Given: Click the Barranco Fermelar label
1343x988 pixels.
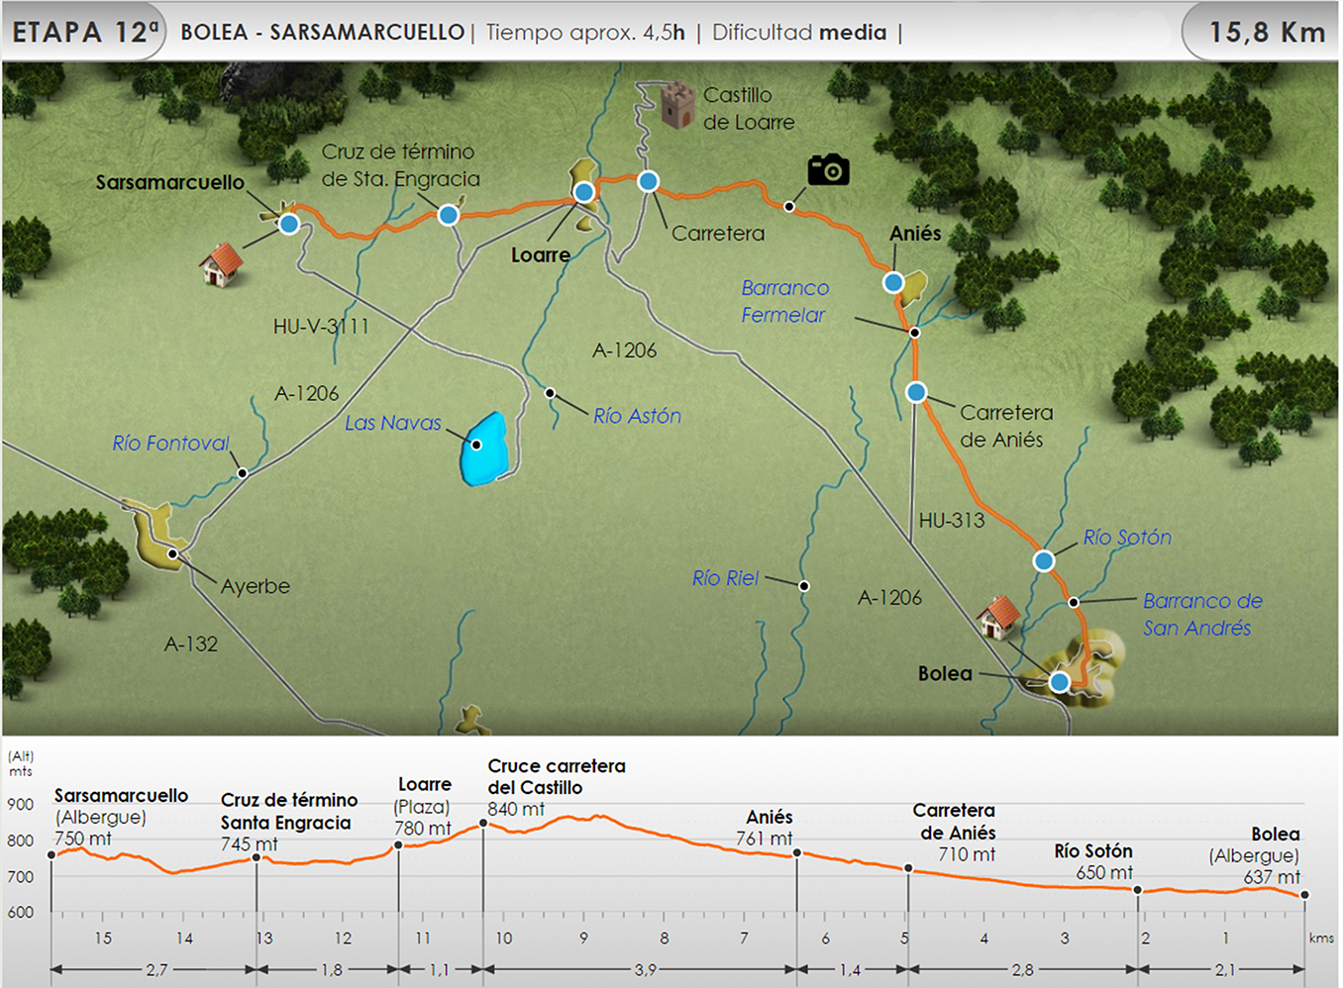Looking at the screenshot, I should pos(784,301).
